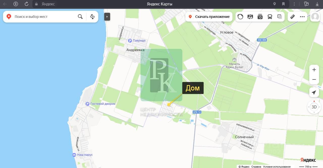Click the magnifier search icon

[x=80, y=17]
